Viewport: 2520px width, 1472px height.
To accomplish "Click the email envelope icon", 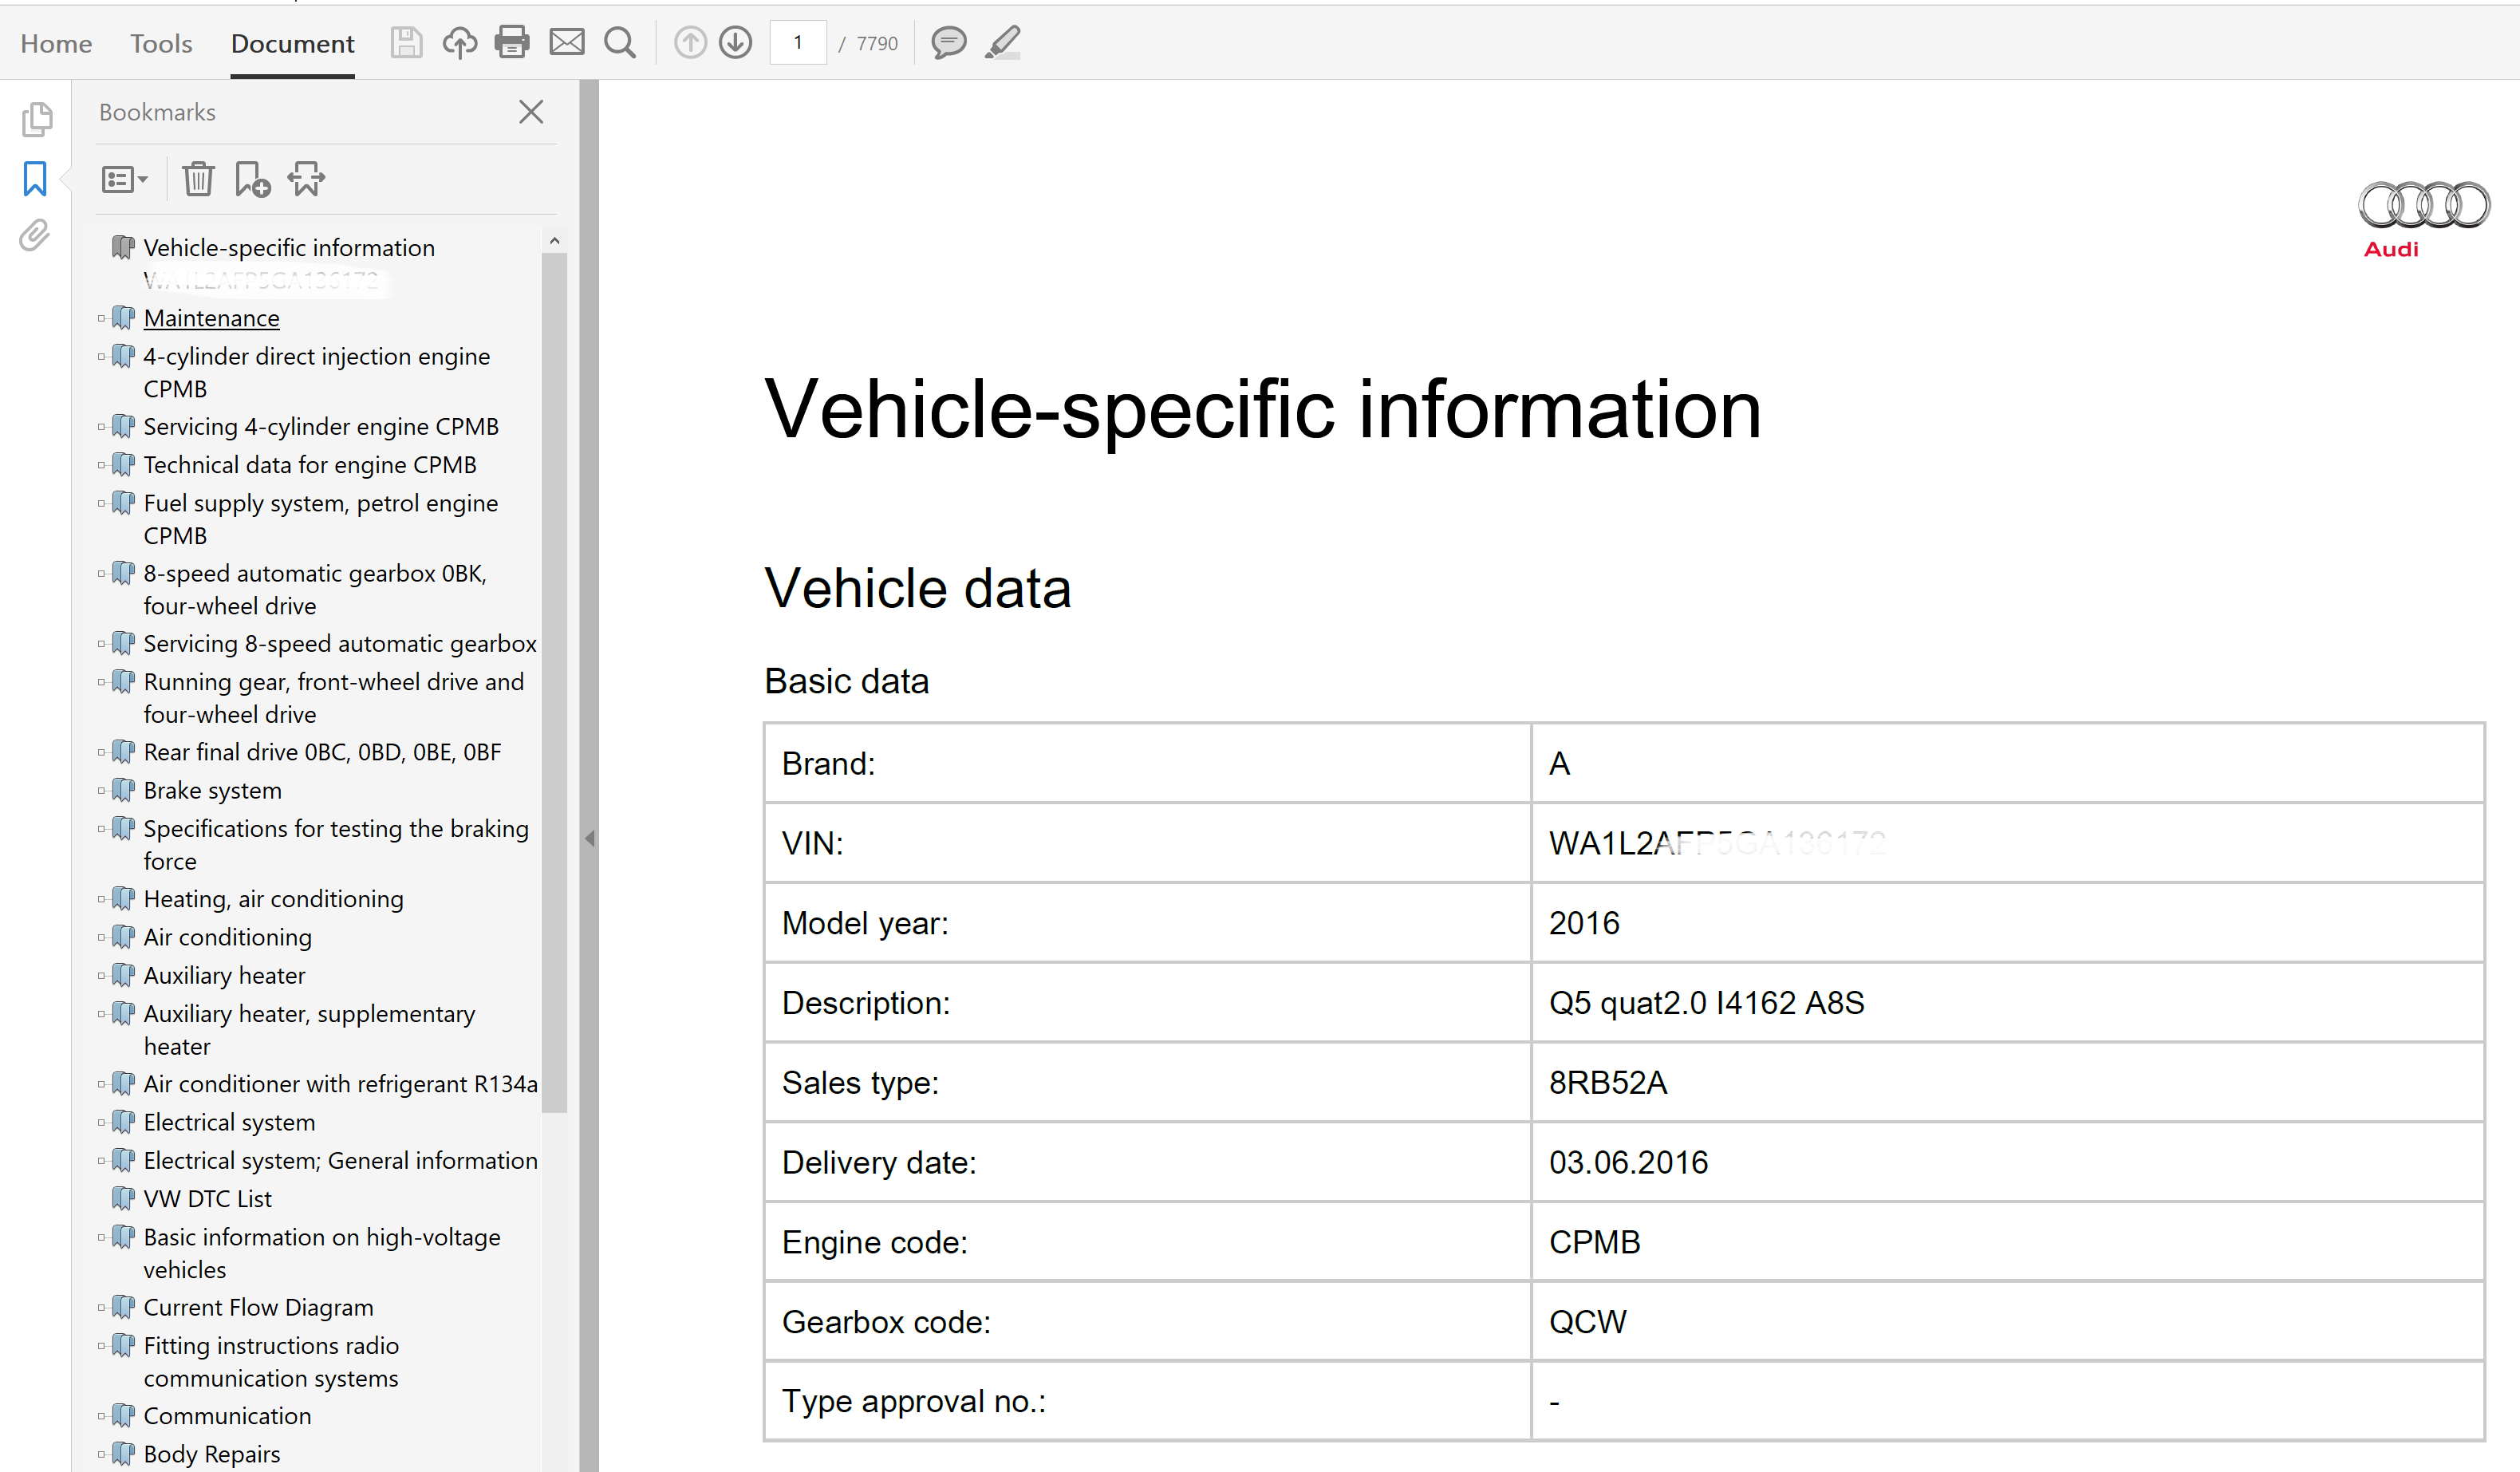I will click(566, 42).
